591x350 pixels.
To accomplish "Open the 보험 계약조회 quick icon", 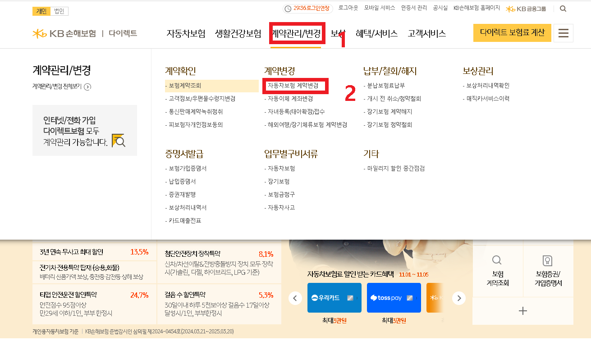I will [x=498, y=271].
